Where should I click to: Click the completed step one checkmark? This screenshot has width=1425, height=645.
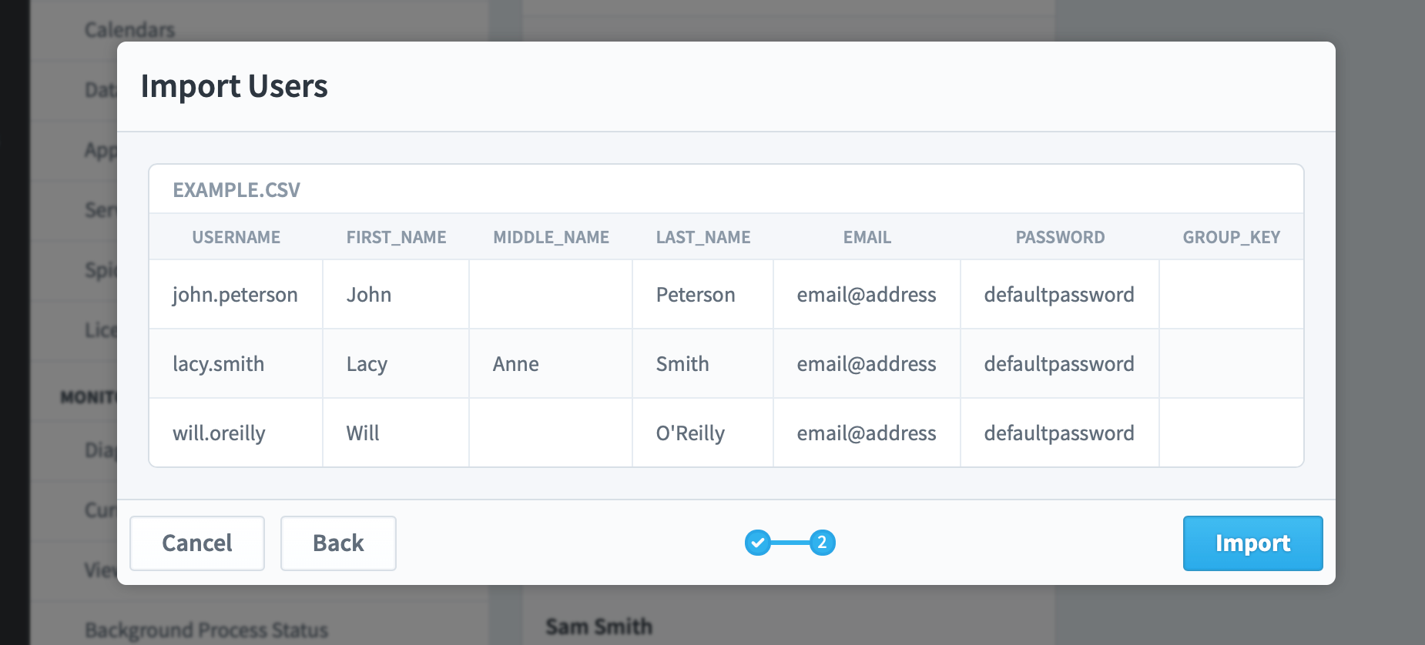pos(758,543)
